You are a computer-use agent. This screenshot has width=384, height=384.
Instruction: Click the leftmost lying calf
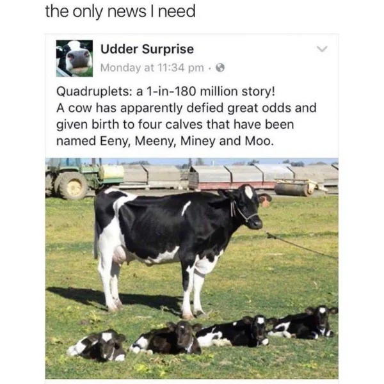point(97,346)
